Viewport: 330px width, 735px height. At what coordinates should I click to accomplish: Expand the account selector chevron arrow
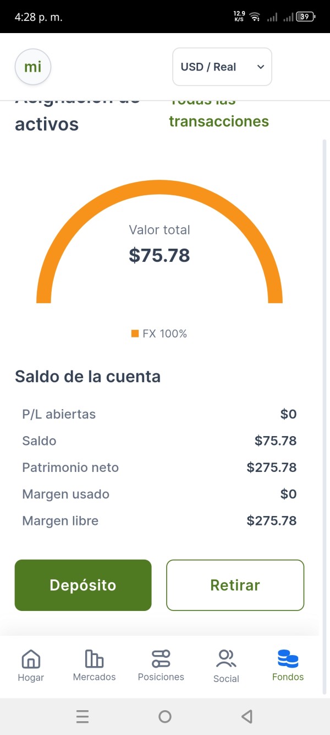261,67
